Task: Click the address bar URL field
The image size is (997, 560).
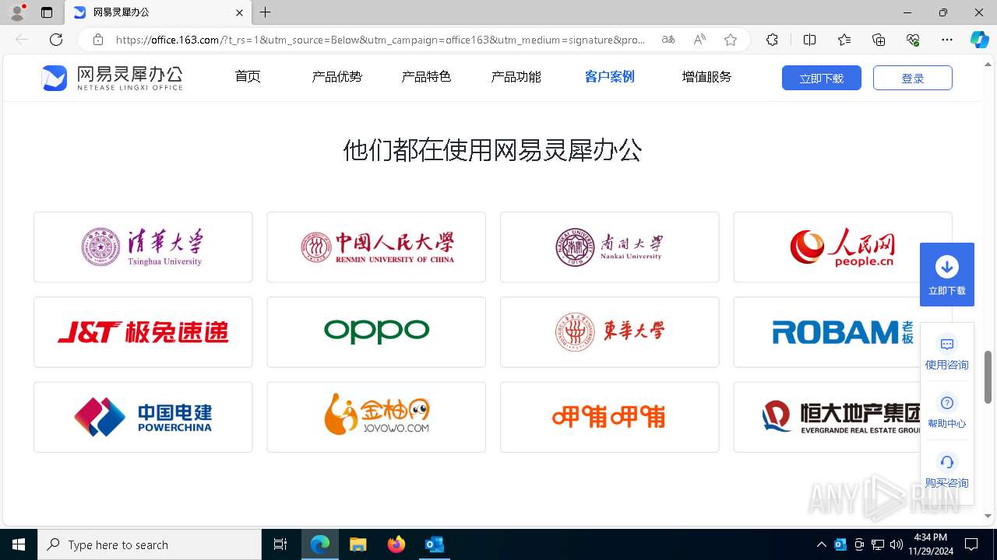Action: tap(380, 40)
